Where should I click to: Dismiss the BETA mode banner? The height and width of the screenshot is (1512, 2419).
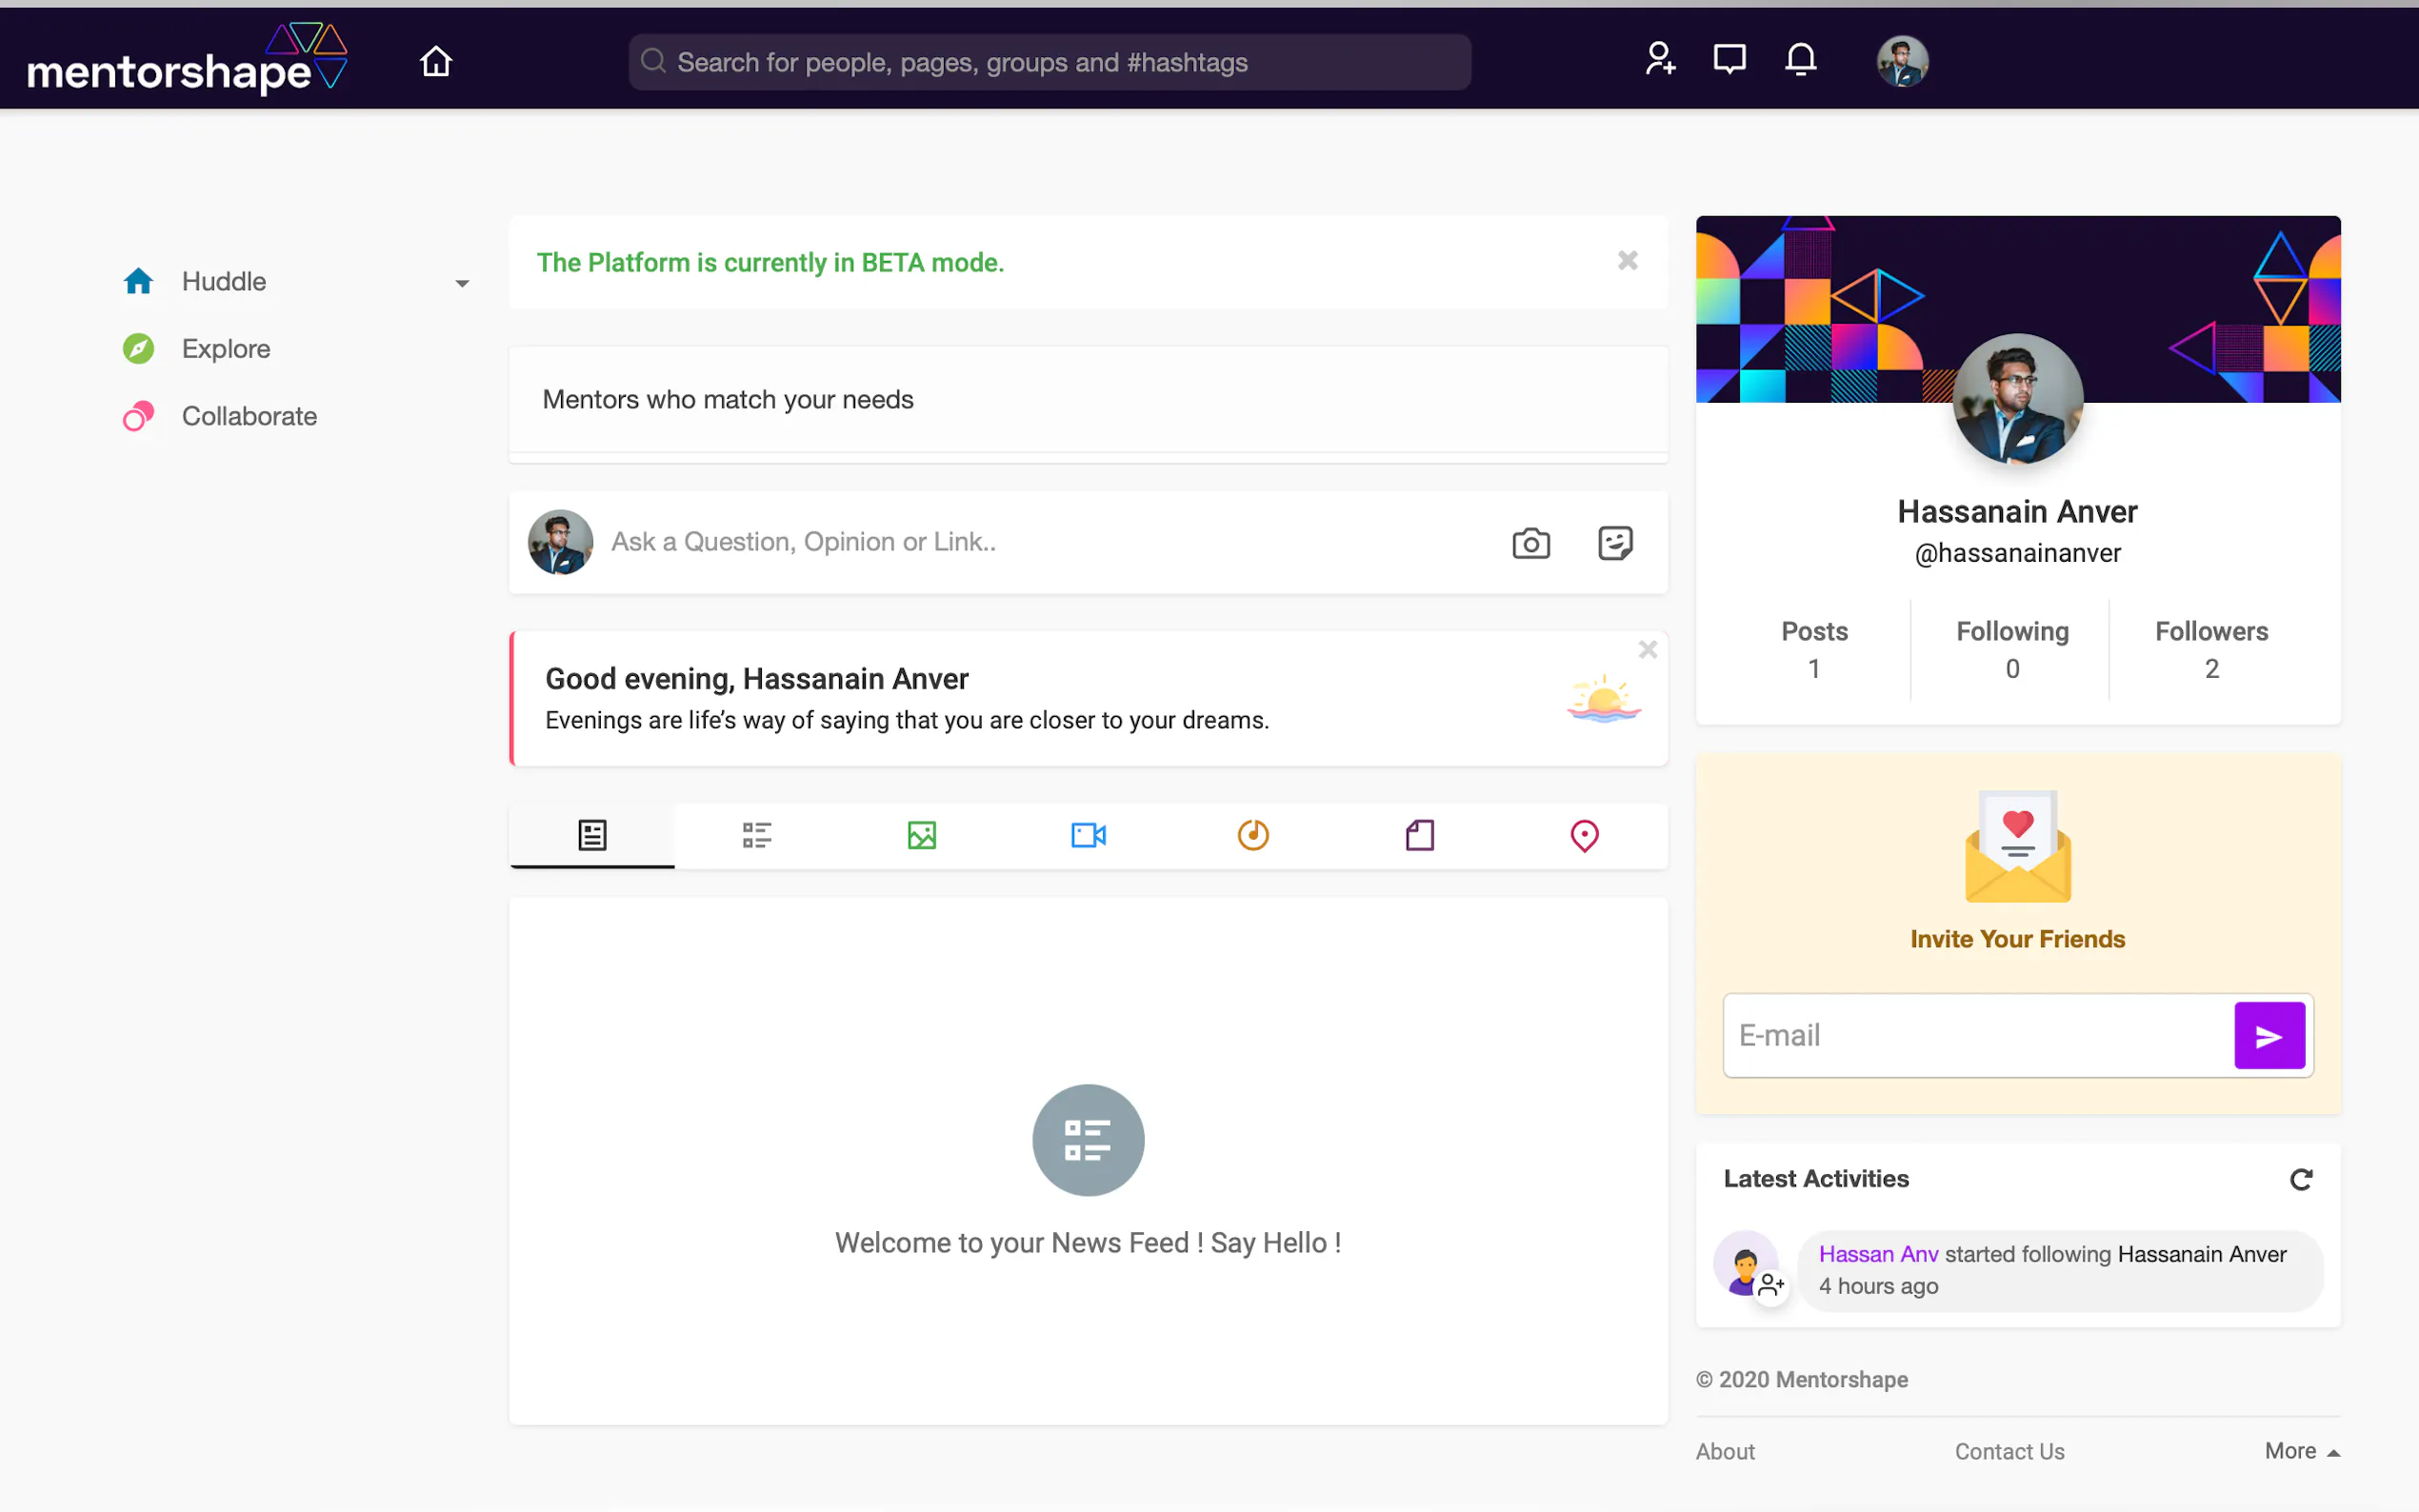(1627, 261)
